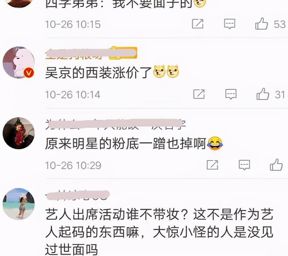Repost the 吴京的西装涨价了 comment

tap(199, 94)
